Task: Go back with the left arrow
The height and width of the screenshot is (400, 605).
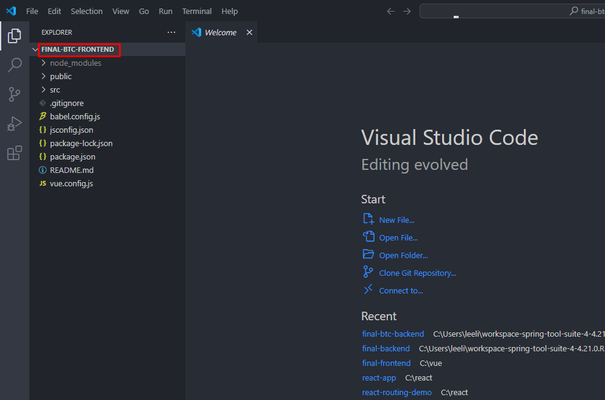Action: click(x=391, y=11)
